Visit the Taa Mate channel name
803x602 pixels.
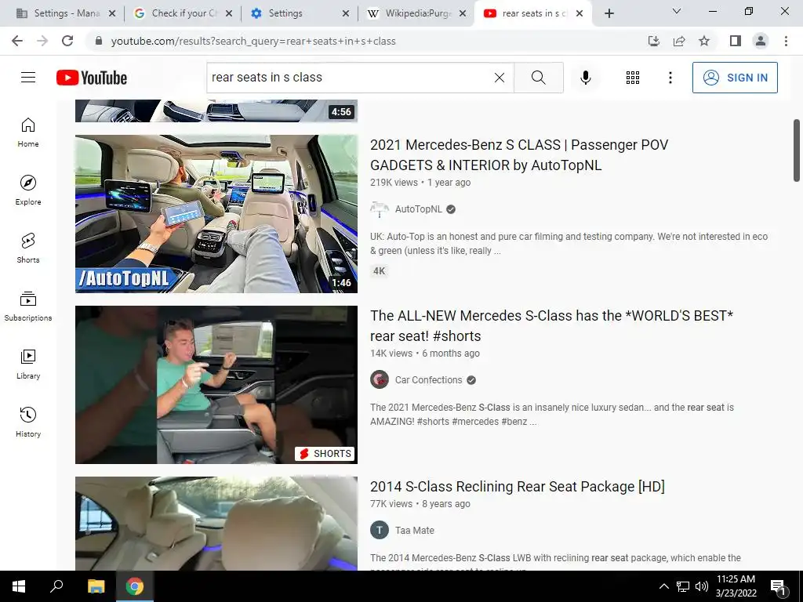(414, 531)
